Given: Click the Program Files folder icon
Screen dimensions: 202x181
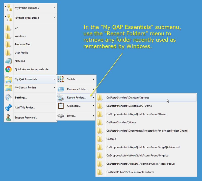Looking at the screenshot, I should (x=8, y=44).
